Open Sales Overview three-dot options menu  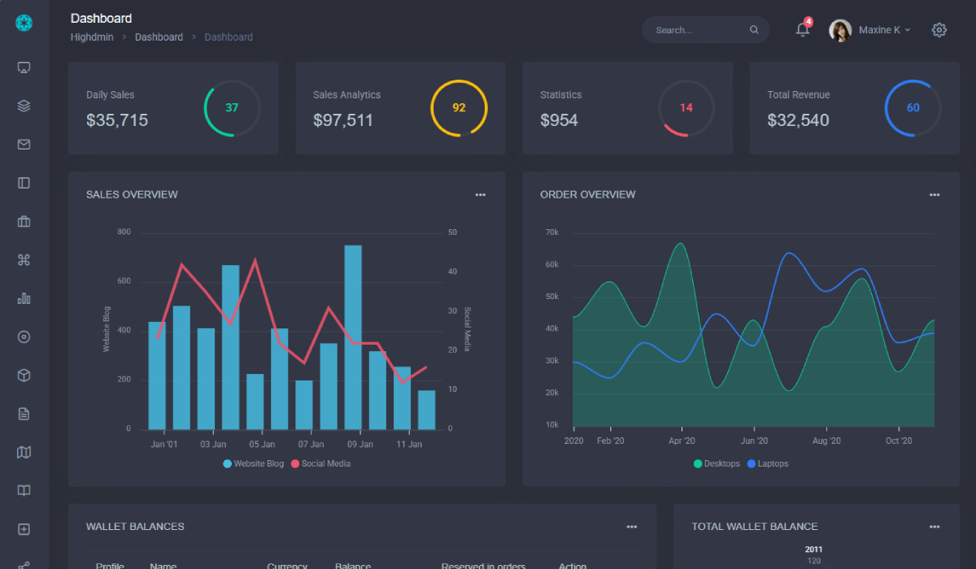[481, 195]
